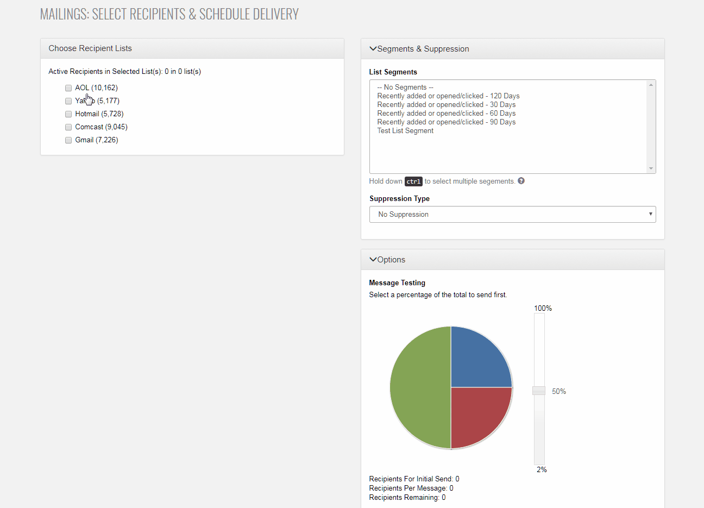Enable the Hotmail recipient list checkbox
The width and height of the screenshot is (704, 508).
68,114
